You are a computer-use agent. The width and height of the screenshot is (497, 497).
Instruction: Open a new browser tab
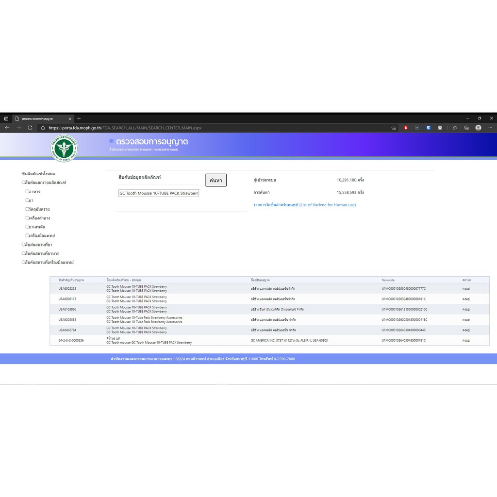(x=79, y=118)
